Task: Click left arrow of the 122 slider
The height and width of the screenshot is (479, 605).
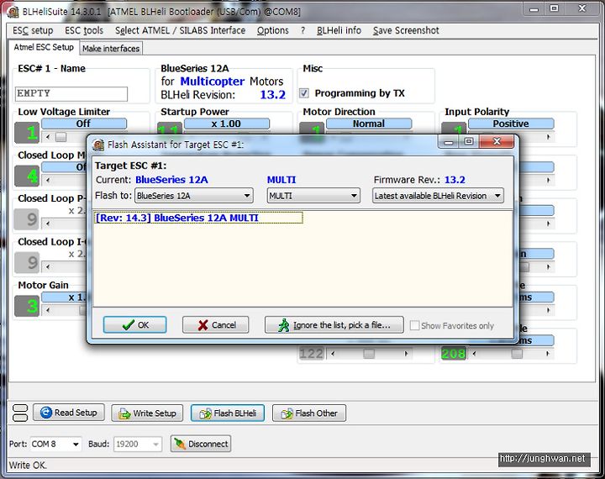Action: click(333, 354)
